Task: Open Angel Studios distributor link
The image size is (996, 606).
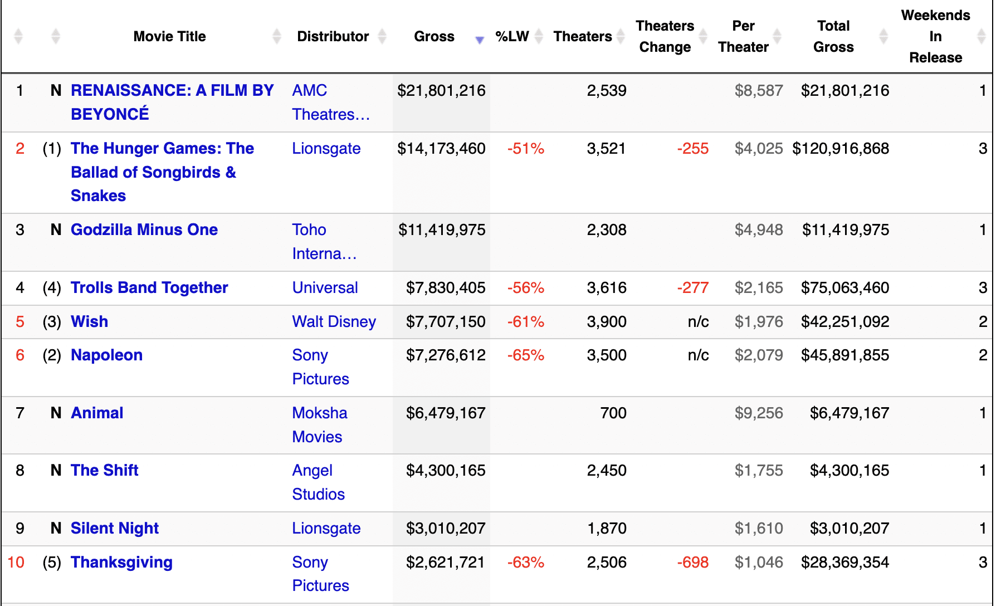Action: tap(319, 482)
